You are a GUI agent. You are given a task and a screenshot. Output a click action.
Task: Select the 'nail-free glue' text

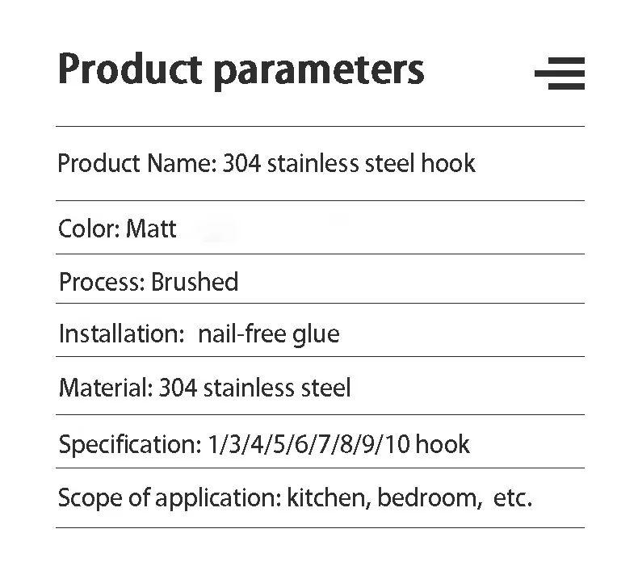[x=269, y=334]
